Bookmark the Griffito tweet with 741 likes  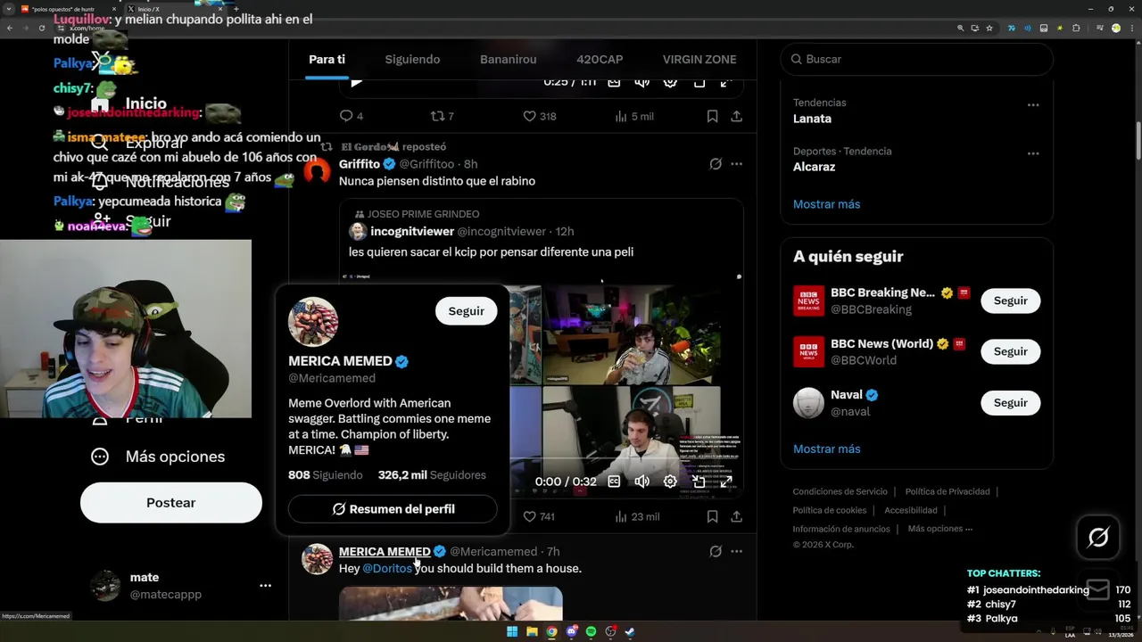point(712,516)
